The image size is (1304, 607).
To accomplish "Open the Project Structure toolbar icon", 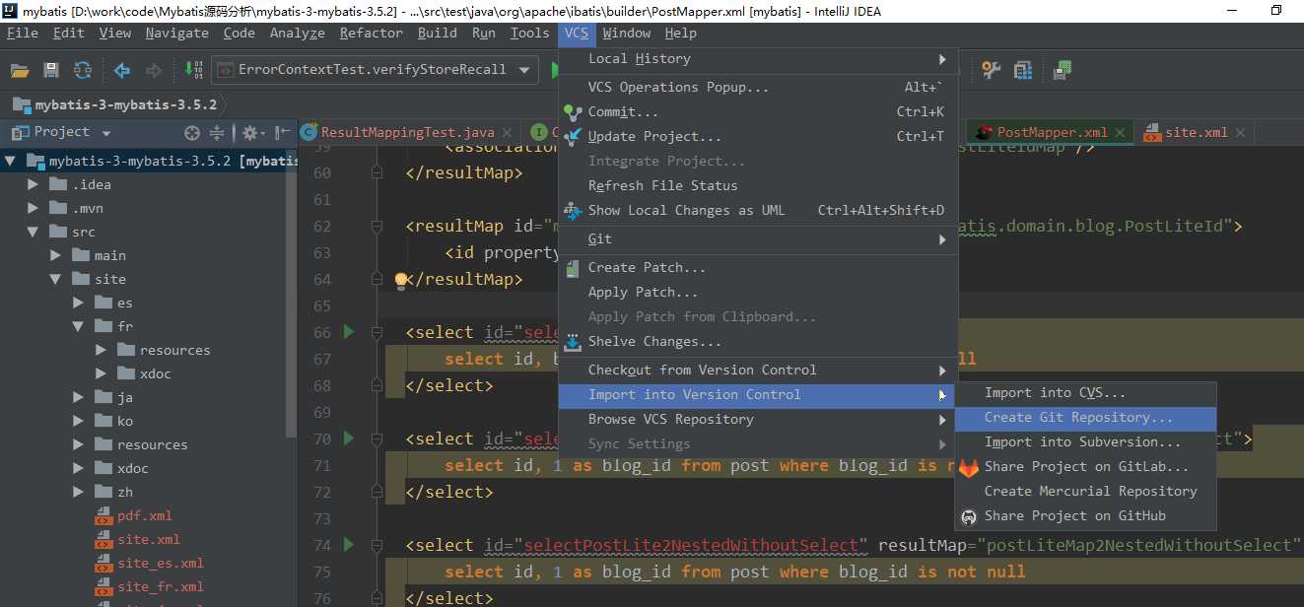I will tap(1023, 70).
